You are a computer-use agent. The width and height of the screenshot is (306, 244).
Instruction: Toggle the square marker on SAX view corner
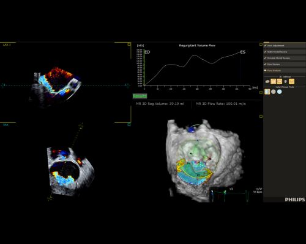(129, 124)
